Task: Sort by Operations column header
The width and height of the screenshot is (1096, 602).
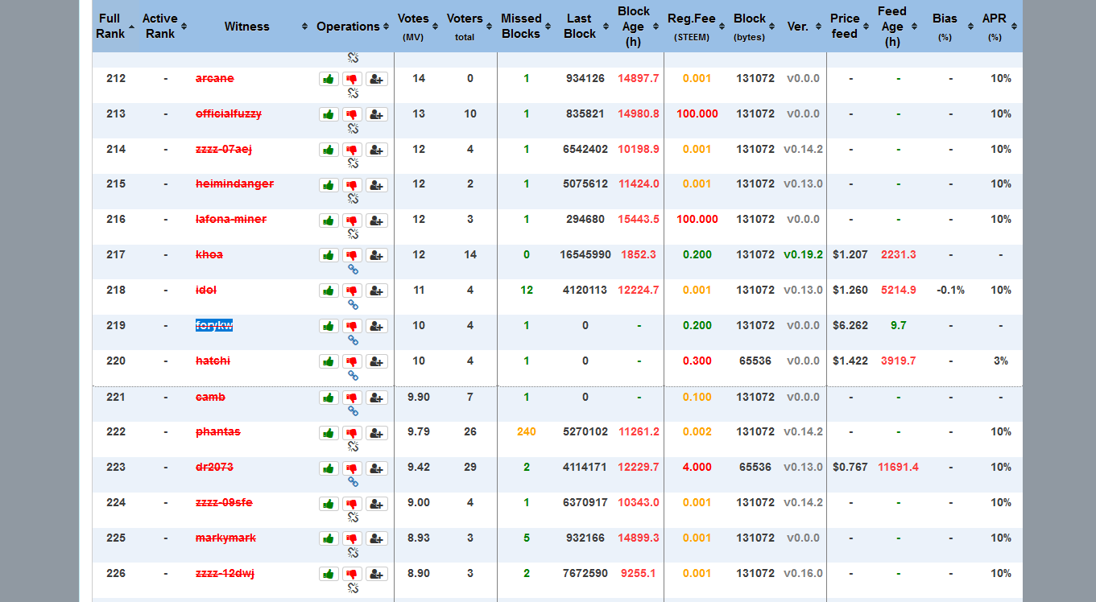Action: click(x=353, y=26)
